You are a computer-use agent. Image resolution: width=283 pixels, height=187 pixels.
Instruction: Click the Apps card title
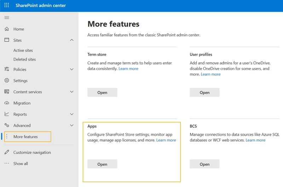point(92,126)
